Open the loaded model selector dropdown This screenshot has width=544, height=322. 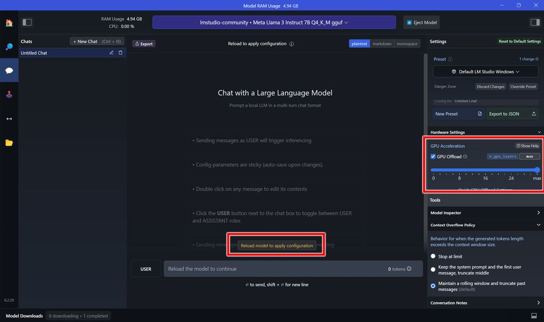coord(274,22)
